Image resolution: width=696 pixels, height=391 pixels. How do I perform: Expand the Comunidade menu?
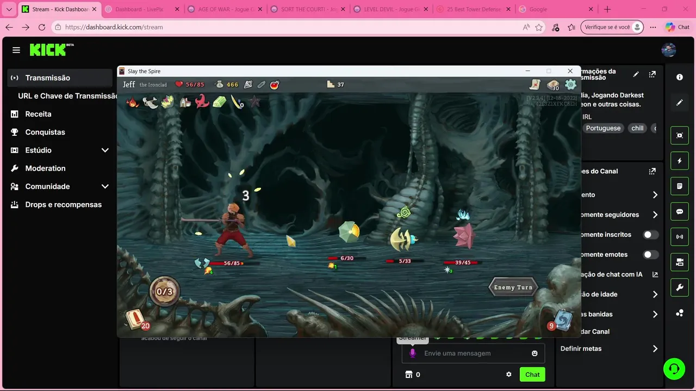[105, 186]
